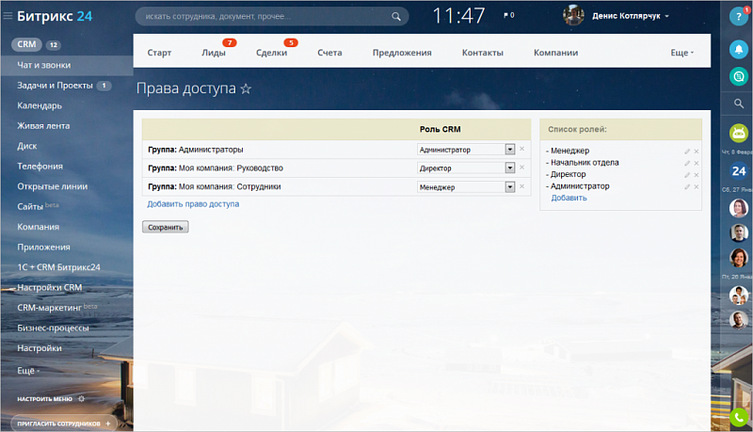
Task: Switch to the Сделки tab
Action: [x=271, y=53]
